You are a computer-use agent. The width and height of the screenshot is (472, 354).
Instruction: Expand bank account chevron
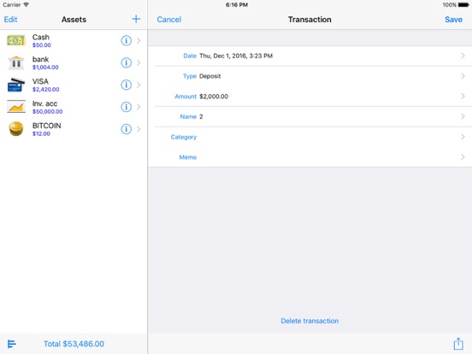point(139,62)
